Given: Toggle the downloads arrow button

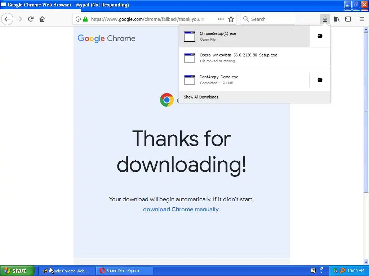Looking at the screenshot, I should 325,19.
